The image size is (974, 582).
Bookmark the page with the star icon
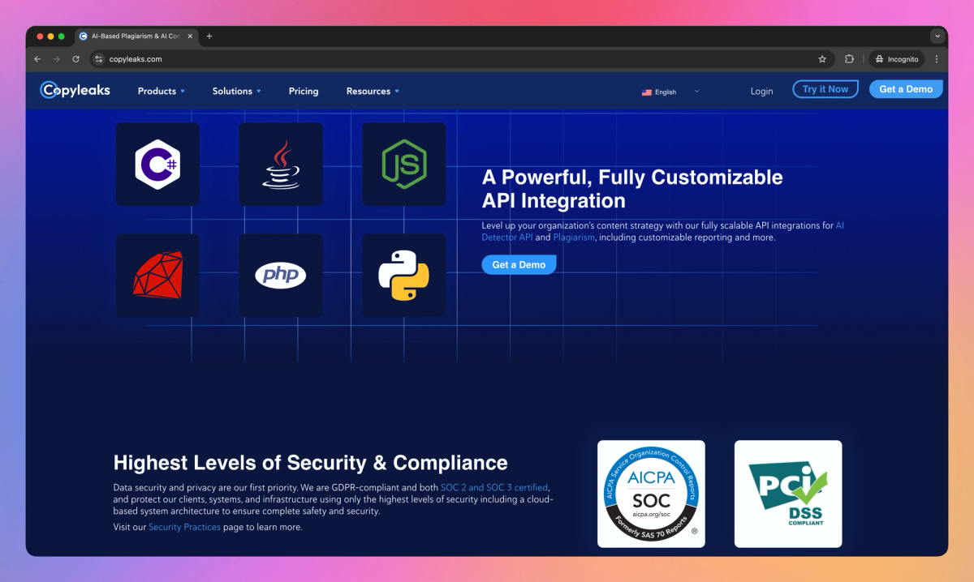tap(822, 59)
